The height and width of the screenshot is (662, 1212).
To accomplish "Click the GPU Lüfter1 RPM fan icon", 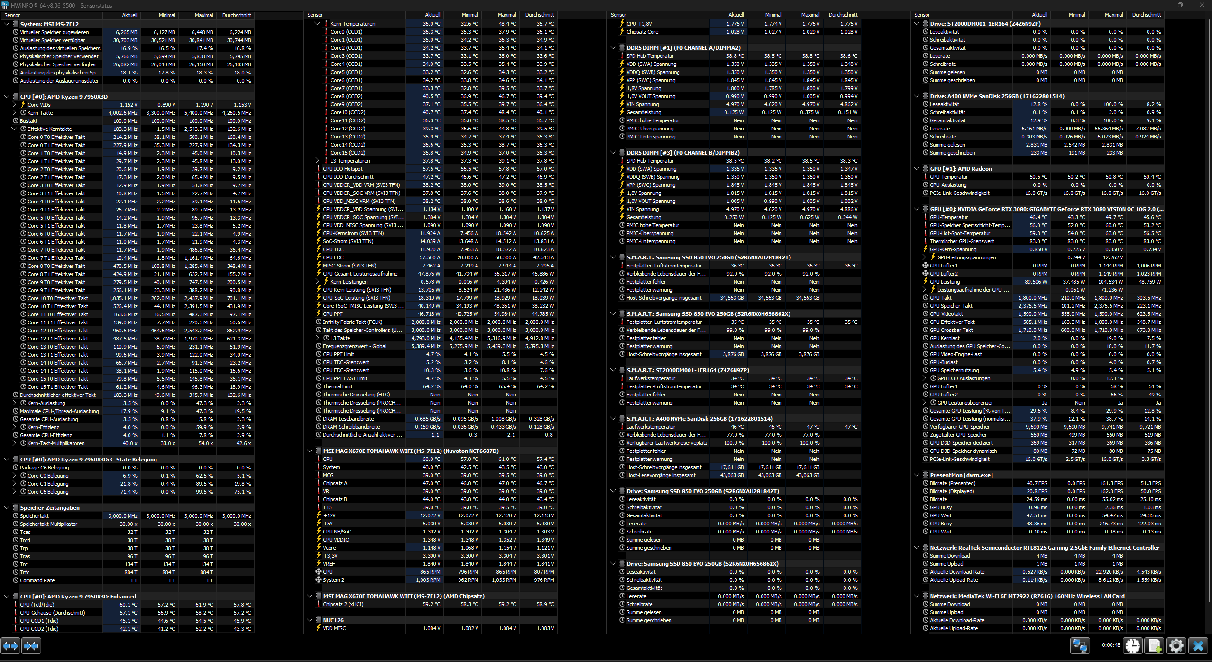I will pos(925,266).
